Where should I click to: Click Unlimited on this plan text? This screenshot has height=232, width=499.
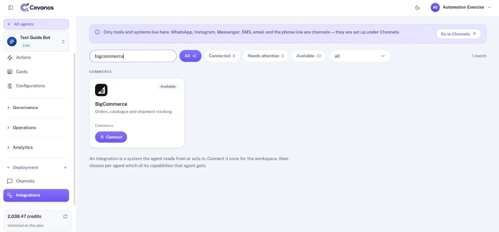point(26,225)
